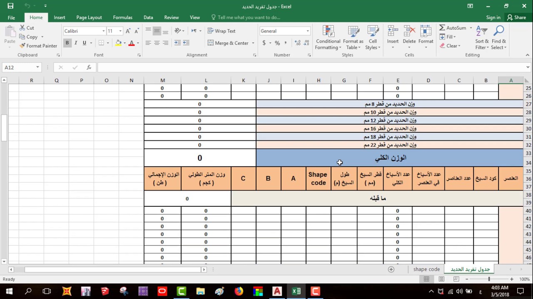This screenshot has height=299, width=533.
Task: Open the font size dropdown showing 11
Action: (120, 31)
